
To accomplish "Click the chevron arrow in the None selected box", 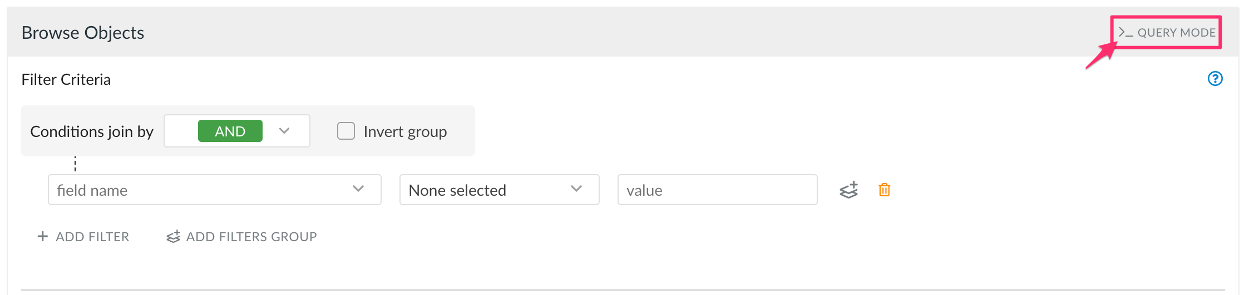I will (x=576, y=189).
